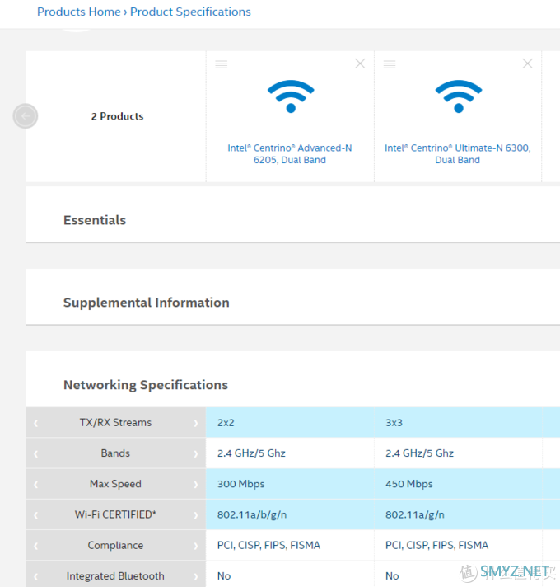Click left chevron on Integrated Bluetooth row

(36, 576)
